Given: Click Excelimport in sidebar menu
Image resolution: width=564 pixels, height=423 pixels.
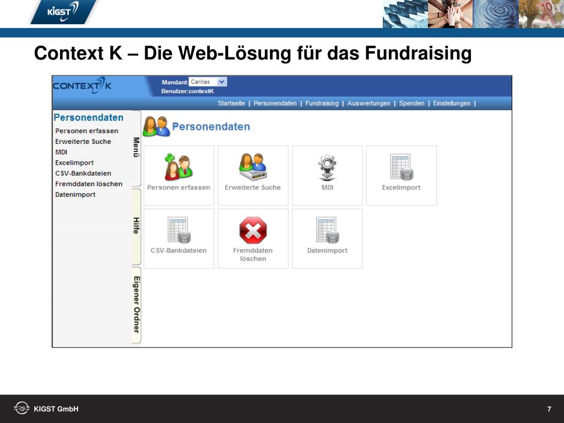Looking at the screenshot, I should (x=74, y=162).
